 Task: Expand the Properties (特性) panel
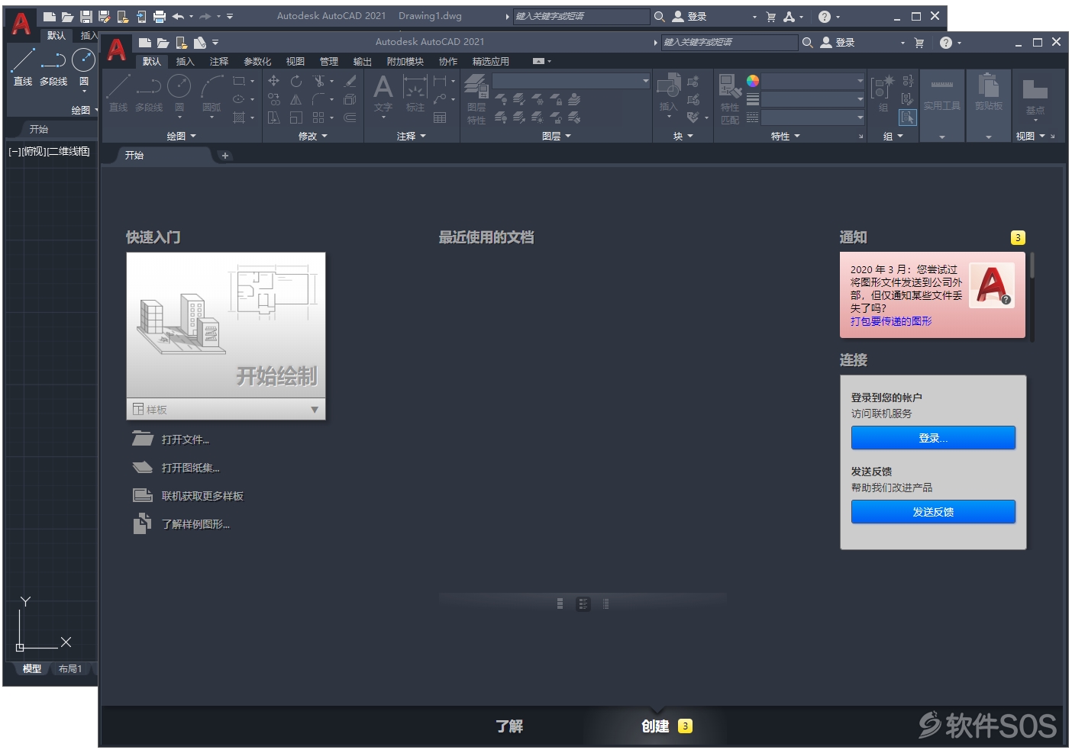(786, 136)
